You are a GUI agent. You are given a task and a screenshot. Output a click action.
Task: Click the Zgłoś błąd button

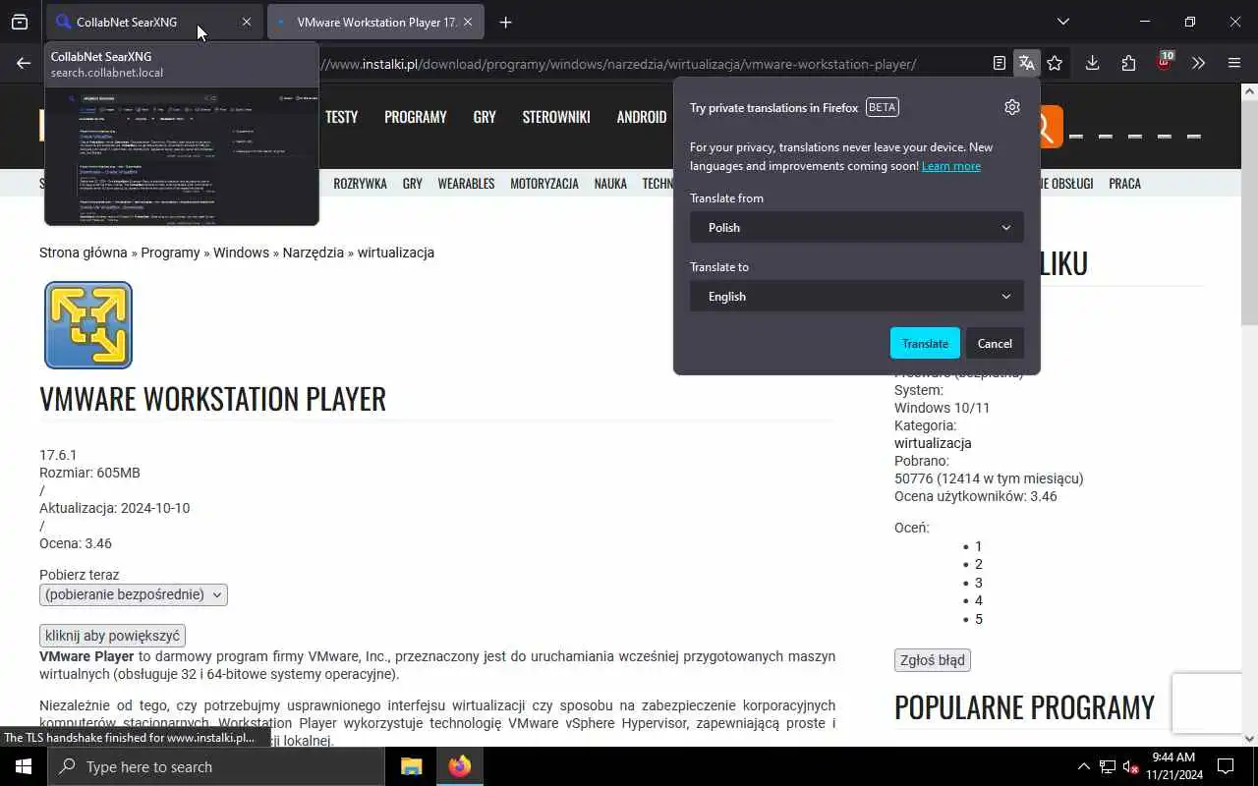[x=933, y=660]
